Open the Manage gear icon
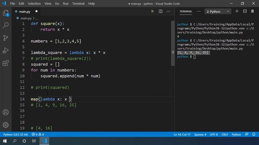259x145 pixels. coord(6,125)
